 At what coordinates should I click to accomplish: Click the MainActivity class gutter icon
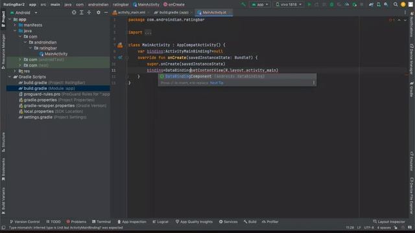(x=120, y=45)
